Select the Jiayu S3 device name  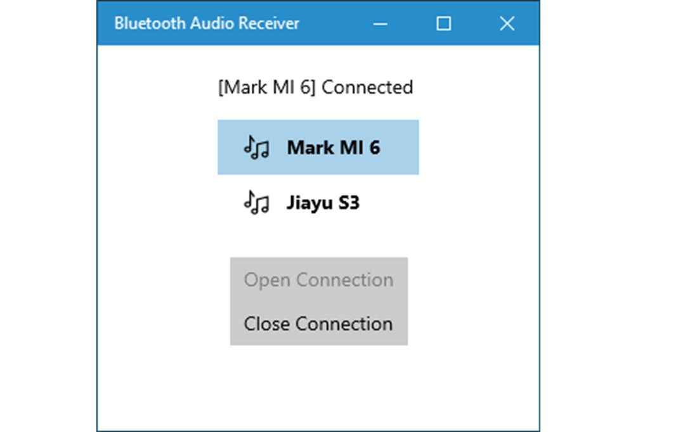click(x=323, y=203)
